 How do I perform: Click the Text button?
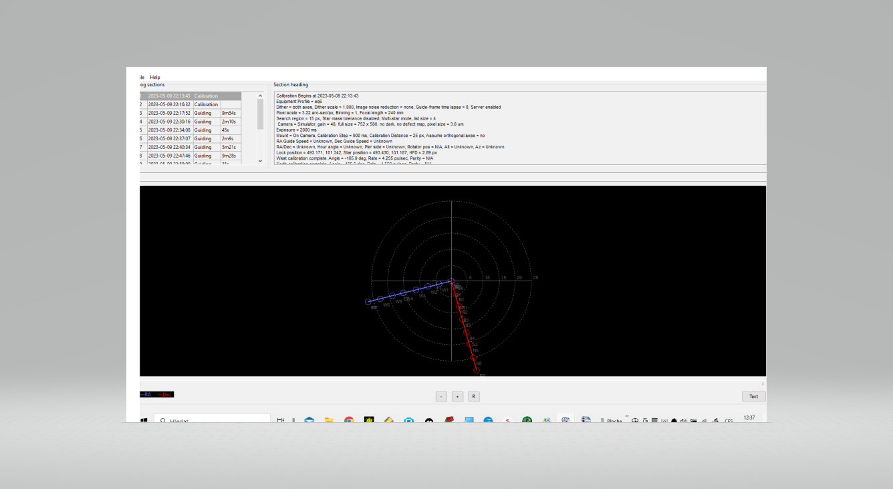click(x=753, y=396)
